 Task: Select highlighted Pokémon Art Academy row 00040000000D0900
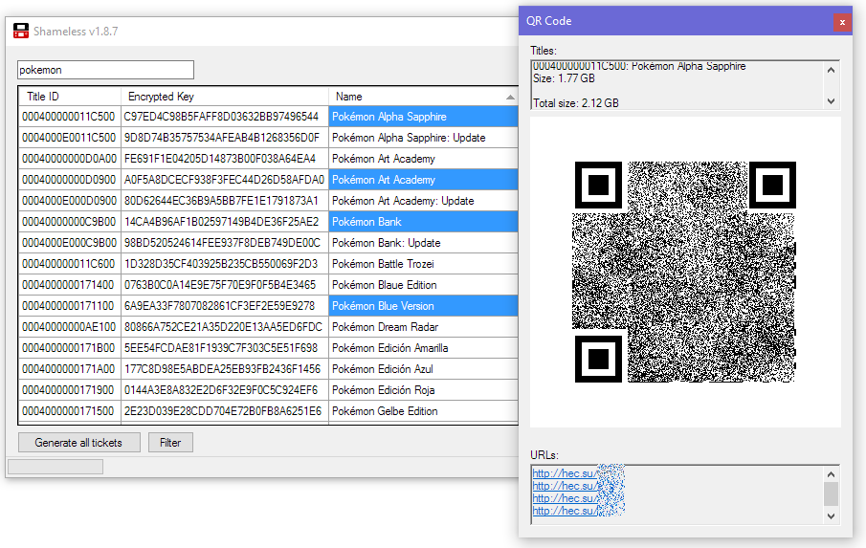269,180
